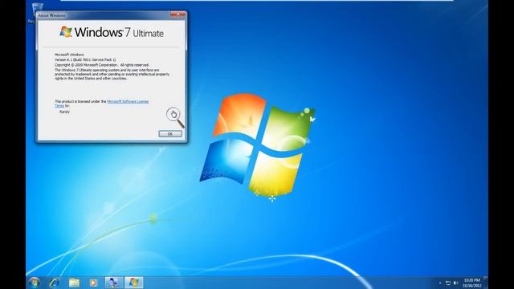Screen dimensions: 514x289
Task: Open the Start menu orb
Action: point(34,283)
